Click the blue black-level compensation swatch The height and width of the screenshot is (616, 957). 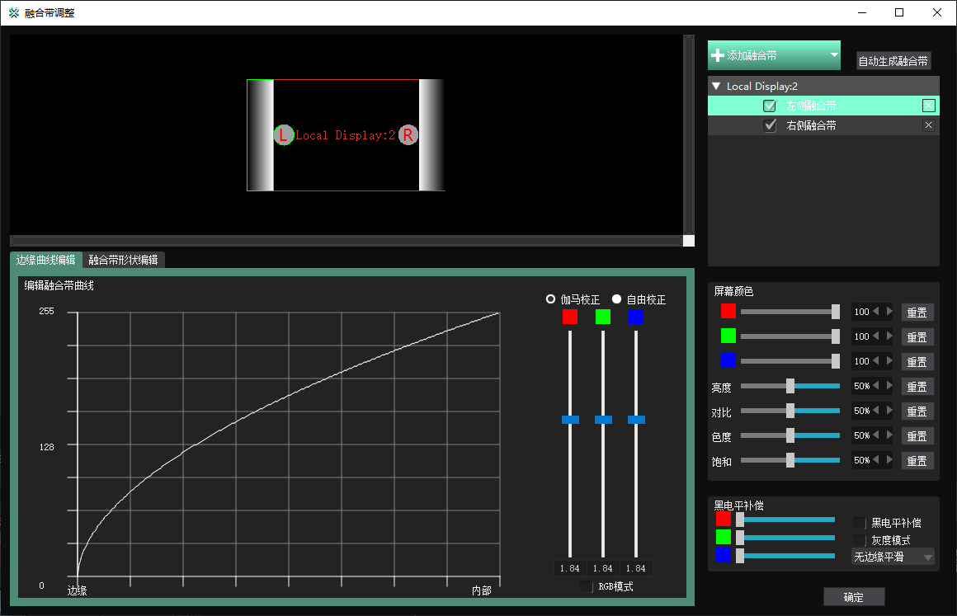tap(724, 555)
